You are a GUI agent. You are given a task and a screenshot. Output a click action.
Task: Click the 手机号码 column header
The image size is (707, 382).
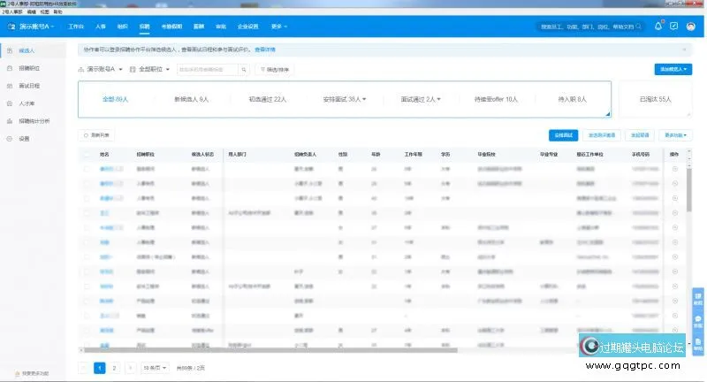pos(641,154)
